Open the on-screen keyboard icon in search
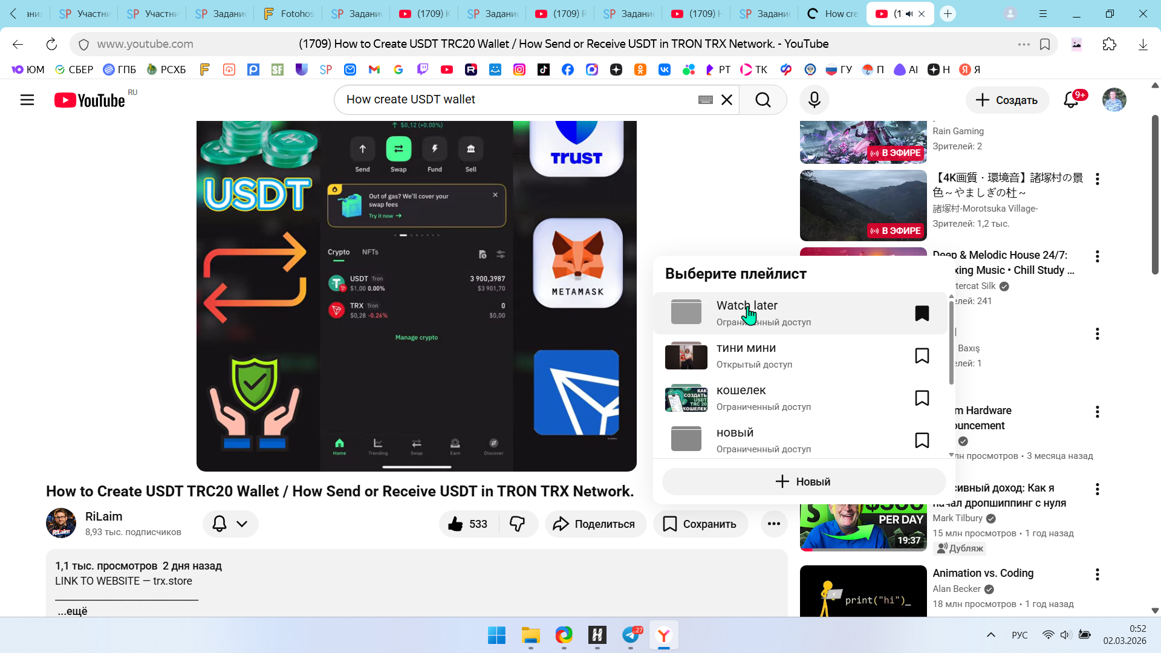Viewport: 1161px width, 653px height. pyautogui.click(x=705, y=100)
